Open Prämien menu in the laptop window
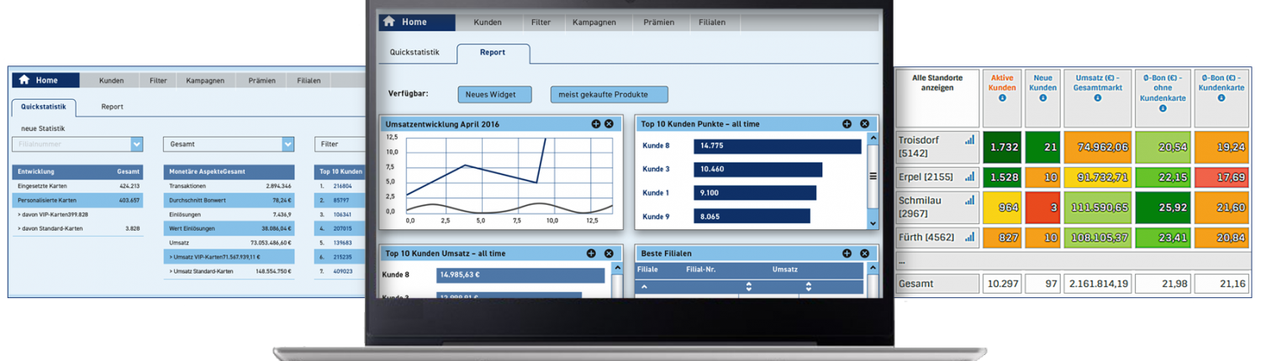 point(659,22)
